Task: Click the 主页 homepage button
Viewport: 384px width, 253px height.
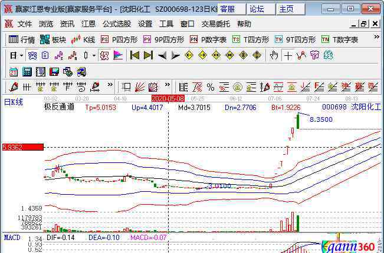Action: point(291,9)
